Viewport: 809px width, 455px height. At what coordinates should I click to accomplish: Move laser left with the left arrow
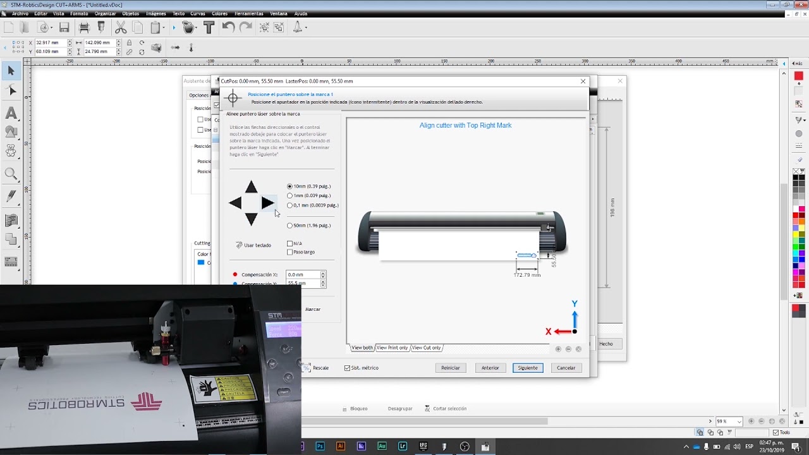pyautogui.click(x=235, y=203)
